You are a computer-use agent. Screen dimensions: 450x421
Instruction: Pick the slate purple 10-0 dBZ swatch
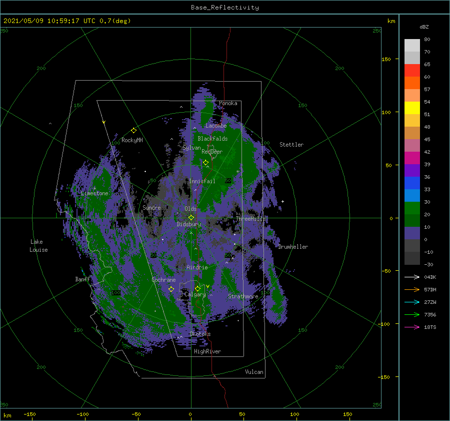coord(412,233)
